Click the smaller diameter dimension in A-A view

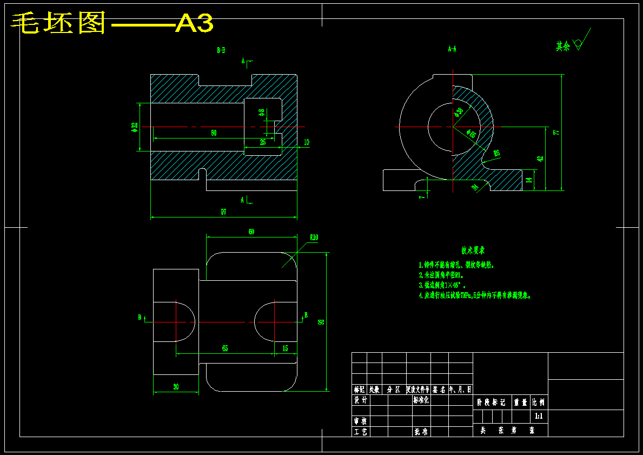[459, 111]
